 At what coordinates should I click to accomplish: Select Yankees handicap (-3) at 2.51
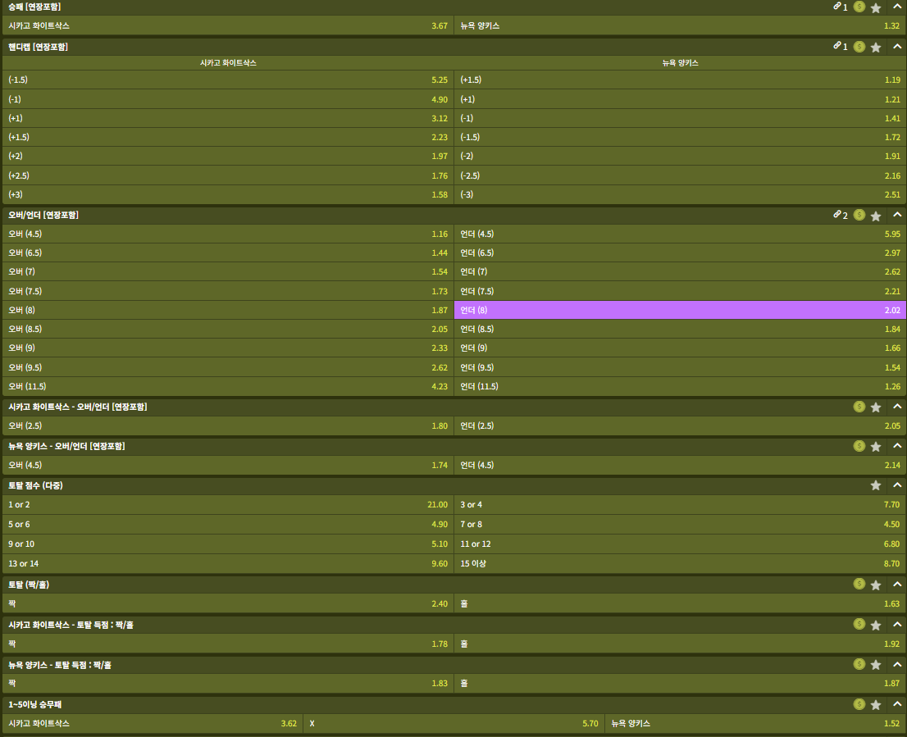681,194
